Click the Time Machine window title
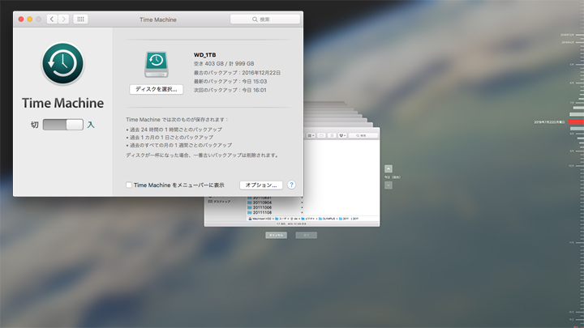The image size is (584, 328). 158,19
